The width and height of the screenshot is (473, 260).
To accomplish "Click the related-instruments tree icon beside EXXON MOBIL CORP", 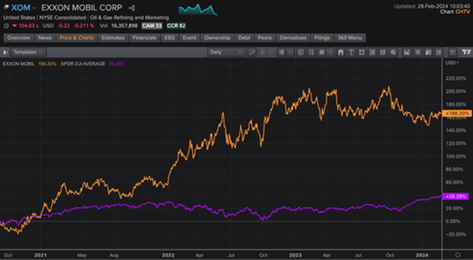I will pyautogui.click(x=132, y=8).
